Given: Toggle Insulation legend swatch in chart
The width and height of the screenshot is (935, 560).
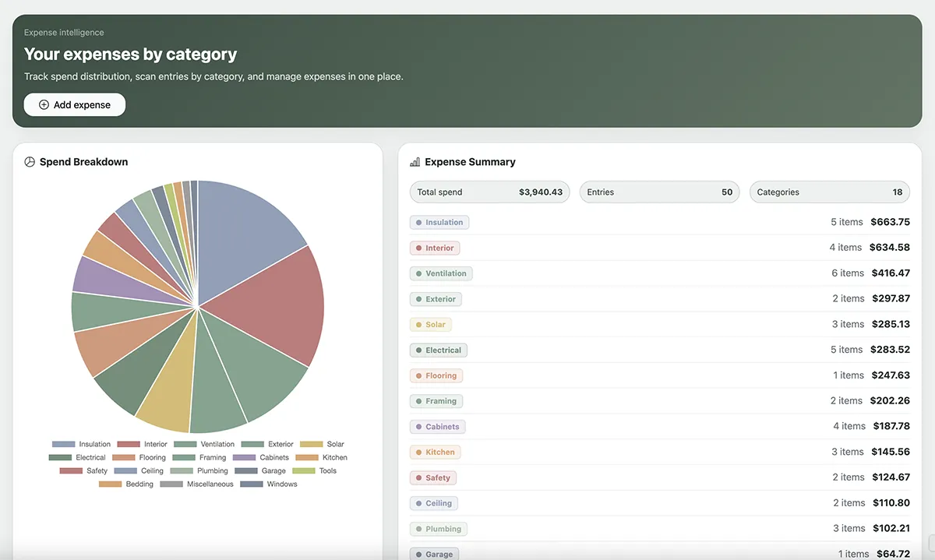Looking at the screenshot, I should pyautogui.click(x=64, y=444).
